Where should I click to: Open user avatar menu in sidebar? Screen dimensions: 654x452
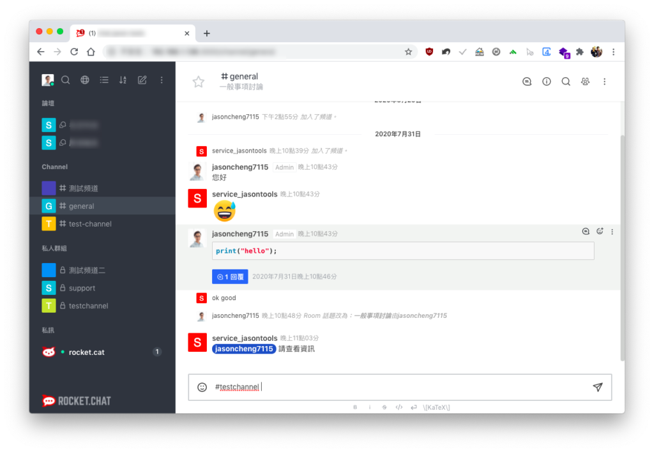[48, 80]
